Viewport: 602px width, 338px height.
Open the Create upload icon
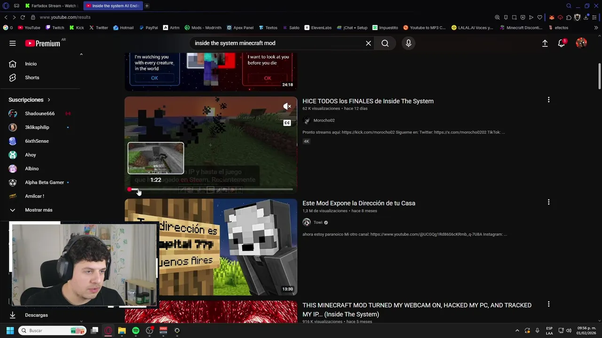(x=545, y=43)
